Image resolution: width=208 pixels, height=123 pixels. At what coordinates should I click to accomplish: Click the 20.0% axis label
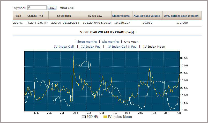point(184,95)
